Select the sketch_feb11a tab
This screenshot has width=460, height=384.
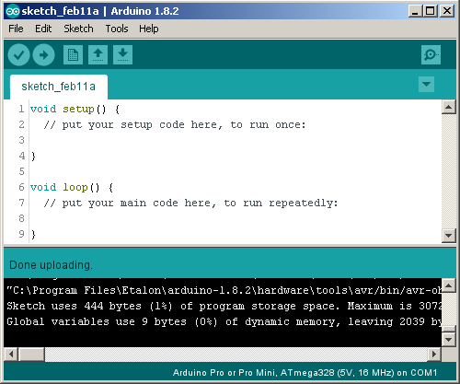coord(59,87)
